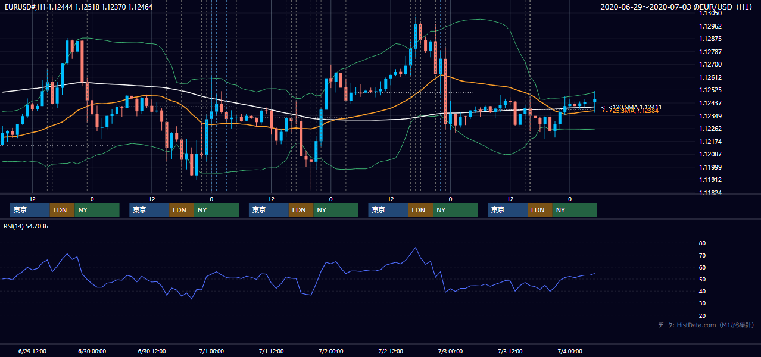
Task: Click RSI level label 20
Action: point(703,315)
